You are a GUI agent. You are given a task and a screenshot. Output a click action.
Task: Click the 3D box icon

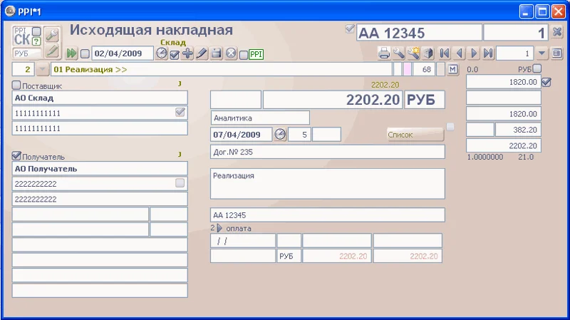[429, 53]
